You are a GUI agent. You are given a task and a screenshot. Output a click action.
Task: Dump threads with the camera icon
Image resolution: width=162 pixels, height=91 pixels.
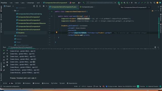(4, 60)
